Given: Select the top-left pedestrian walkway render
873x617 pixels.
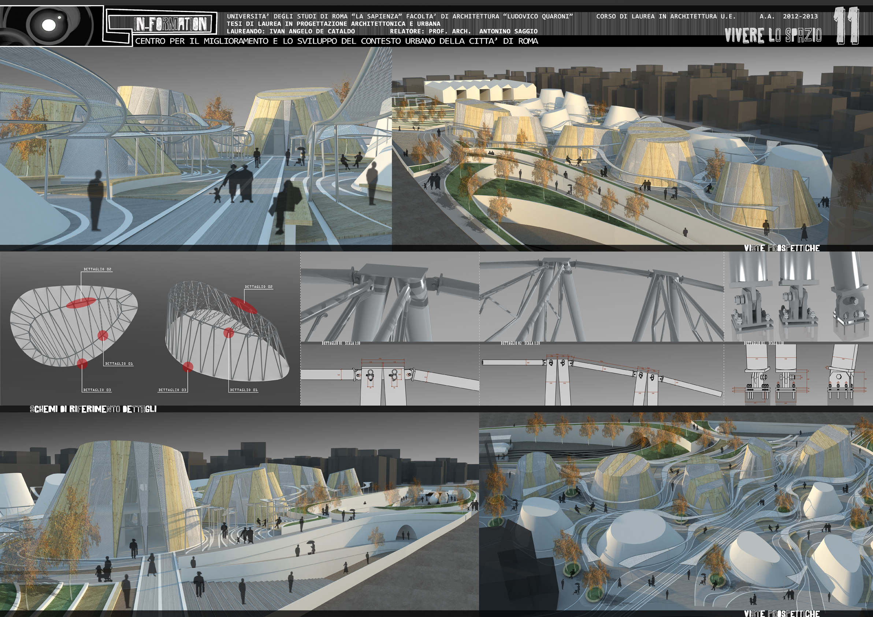Looking at the screenshot, I should coord(196,147).
